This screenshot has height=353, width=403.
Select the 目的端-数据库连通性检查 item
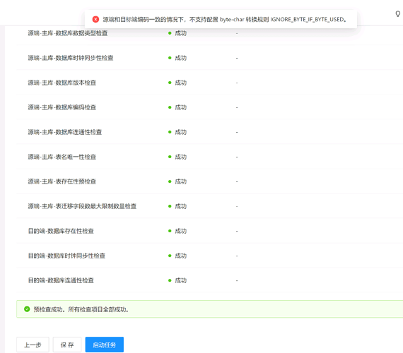(61, 280)
